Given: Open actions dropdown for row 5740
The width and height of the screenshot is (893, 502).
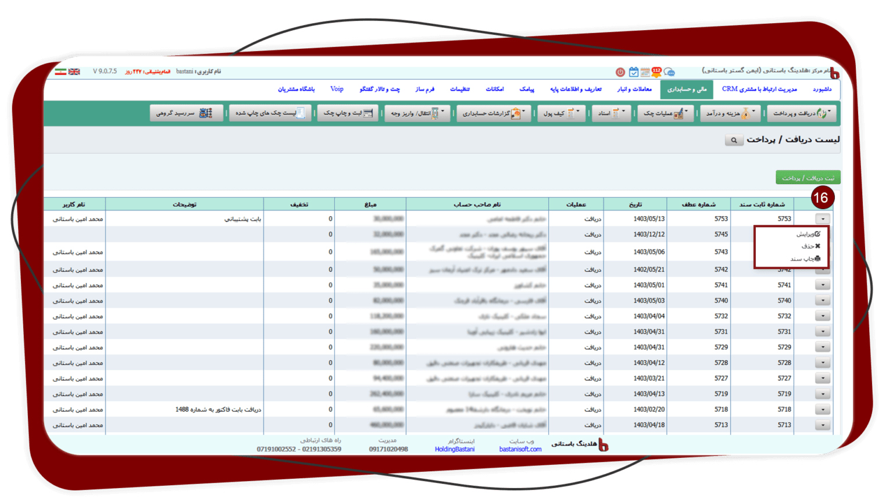Looking at the screenshot, I should [823, 301].
